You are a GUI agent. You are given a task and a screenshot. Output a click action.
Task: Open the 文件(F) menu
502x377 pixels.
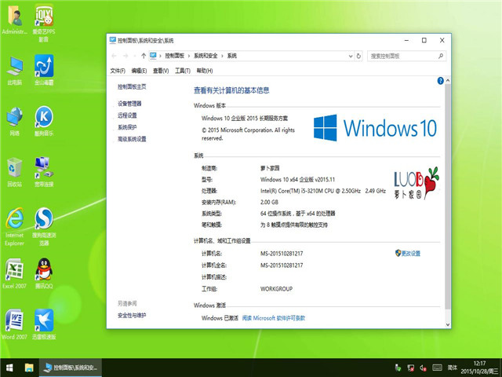pyautogui.click(x=118, y=71)
